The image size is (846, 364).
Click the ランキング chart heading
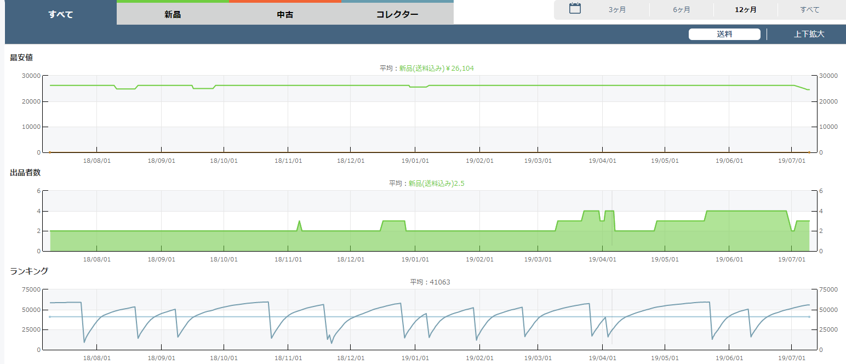29,271
